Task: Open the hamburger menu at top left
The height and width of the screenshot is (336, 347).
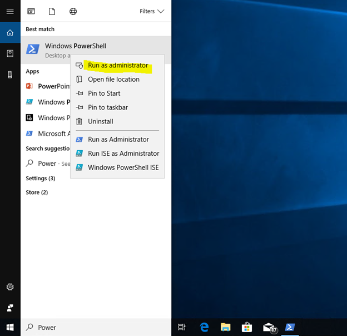Action: (x=10, y=12)
